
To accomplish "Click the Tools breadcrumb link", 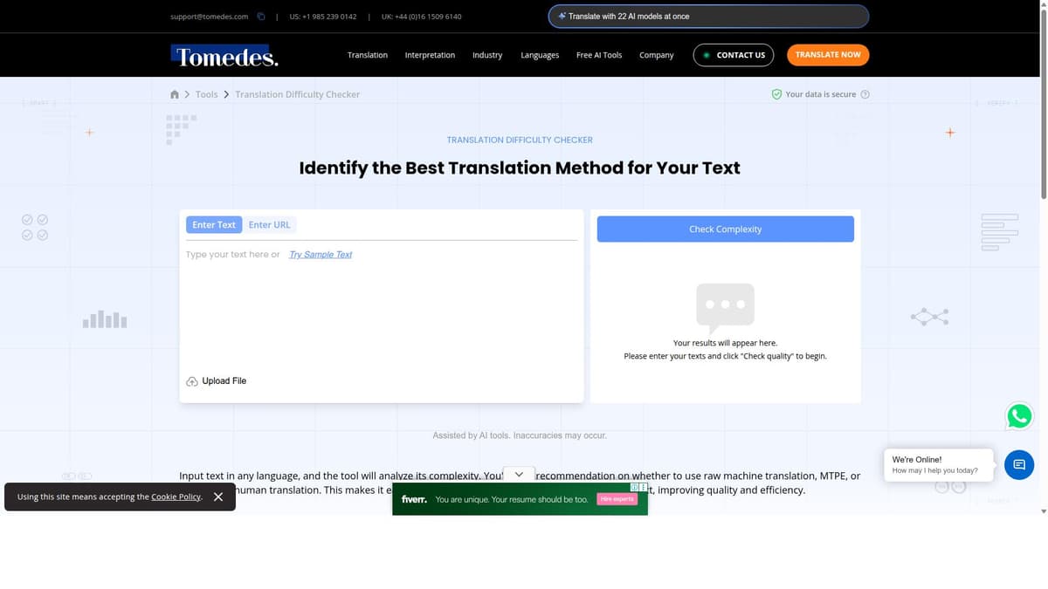I will pos(207,94).
